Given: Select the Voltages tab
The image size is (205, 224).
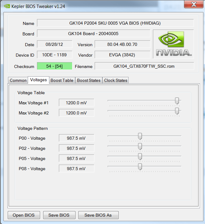Looking at the screenshot, I should coord(39,80).
